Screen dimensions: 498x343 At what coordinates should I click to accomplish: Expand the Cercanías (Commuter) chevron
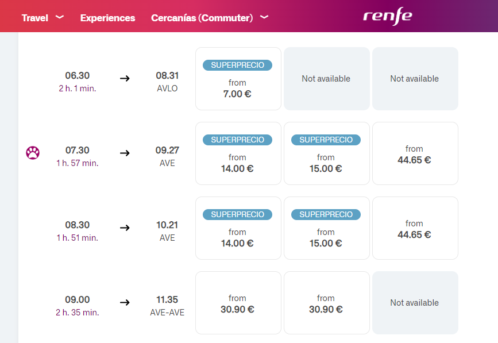tap(264, 17)
